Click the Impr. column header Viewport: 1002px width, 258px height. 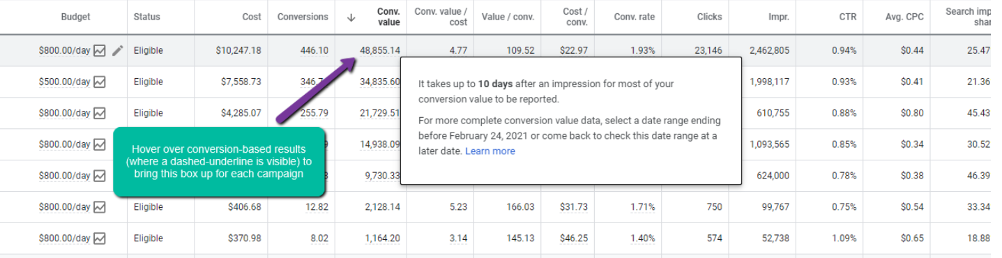coord(780,17)
